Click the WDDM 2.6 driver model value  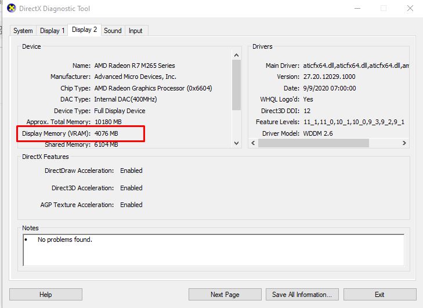click(318, 133)
